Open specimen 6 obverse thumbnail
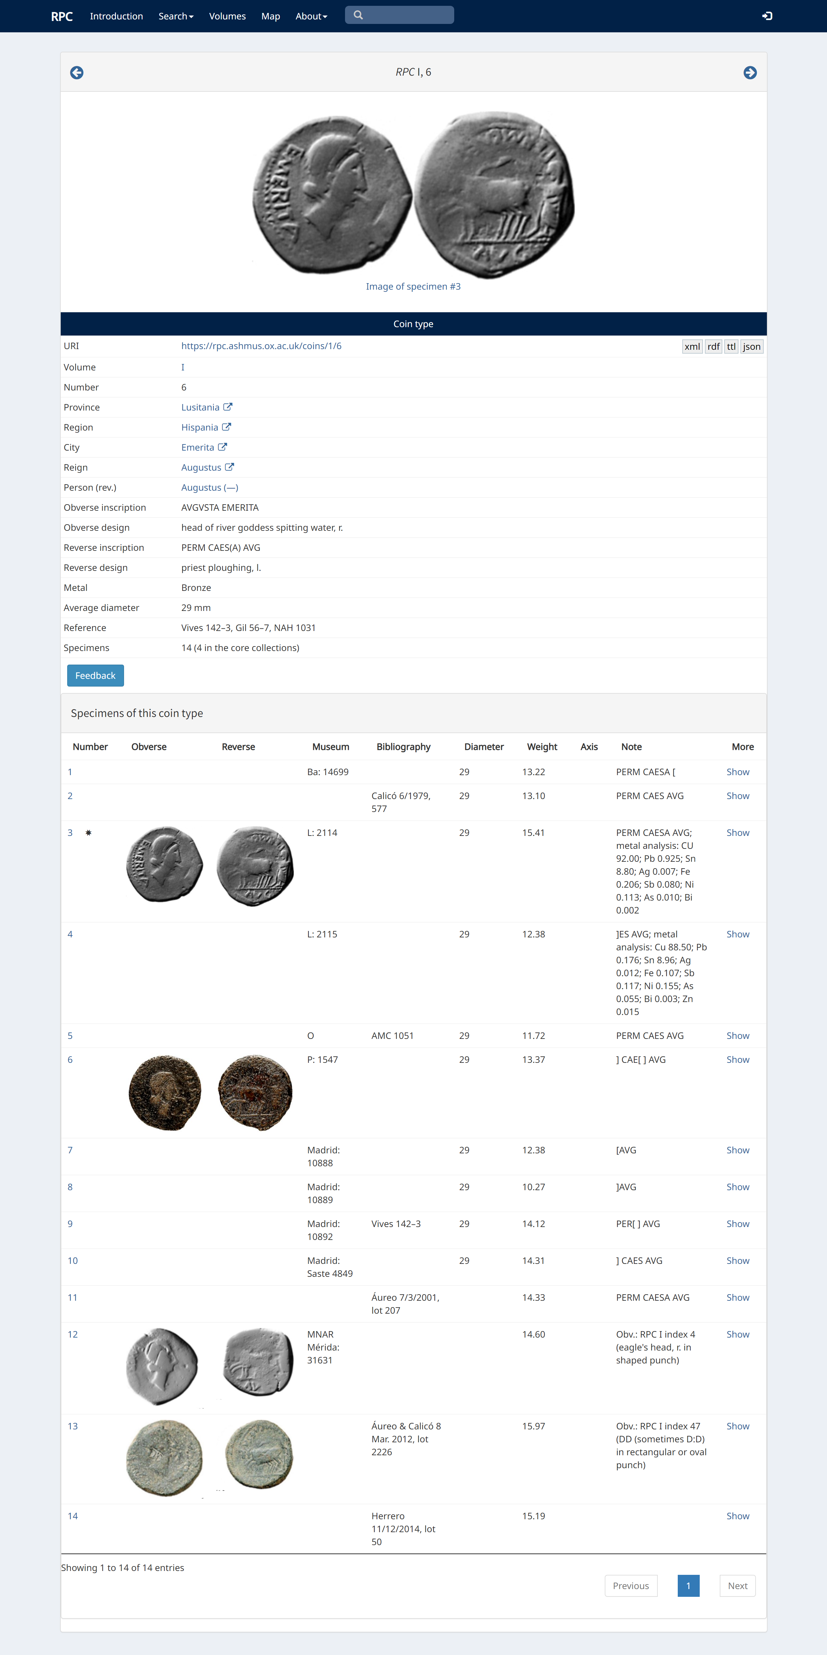 pos(165,1092)
